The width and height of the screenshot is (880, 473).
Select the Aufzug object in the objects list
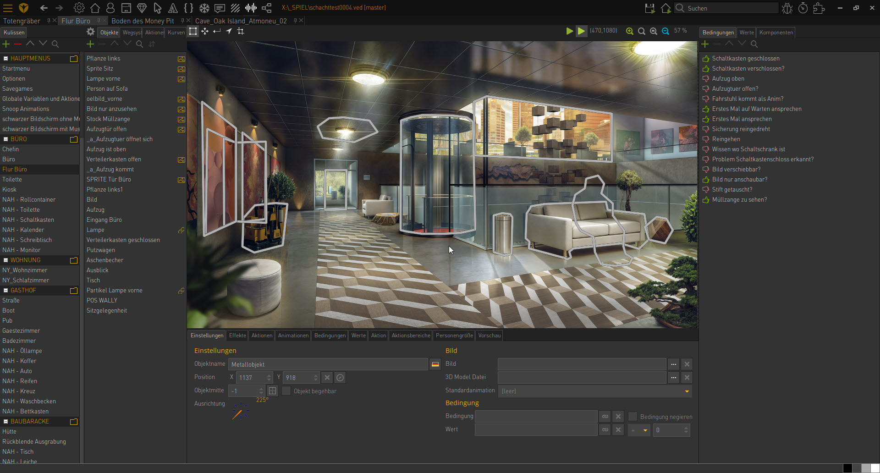click(x=95, y=209)
